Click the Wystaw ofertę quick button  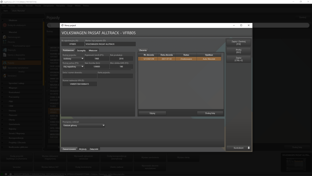click(x=183, y=157)
